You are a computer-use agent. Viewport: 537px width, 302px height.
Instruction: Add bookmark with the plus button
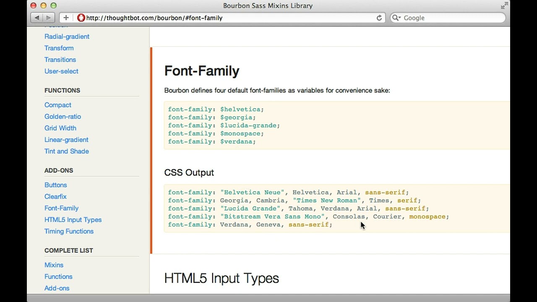tap(66, 18)
